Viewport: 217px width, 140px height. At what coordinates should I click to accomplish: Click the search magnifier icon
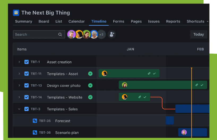pyautogui.click(x=60, y=34)
